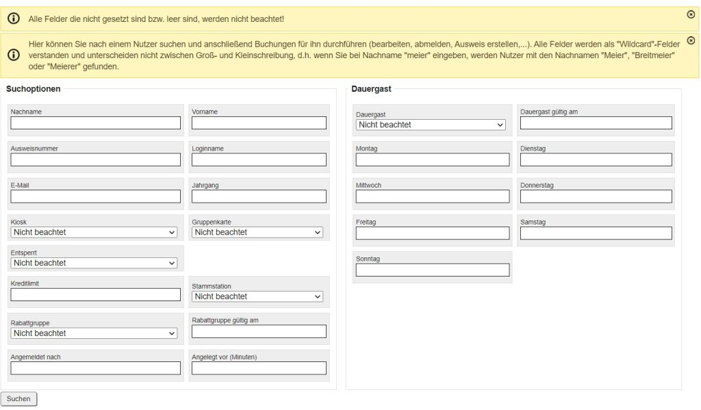This screenshot has height=410, width=701.
Task: Dismiss the first yellow info banner
Action: 691,14
